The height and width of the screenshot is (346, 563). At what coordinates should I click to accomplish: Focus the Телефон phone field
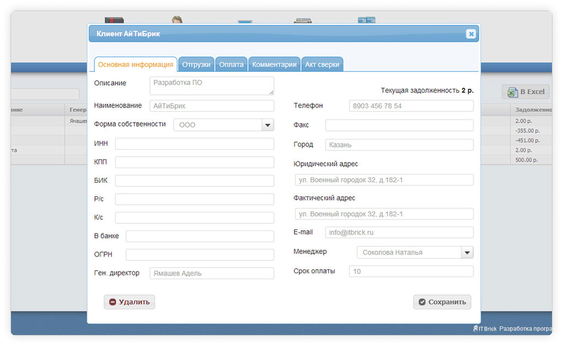pos(411,106)
